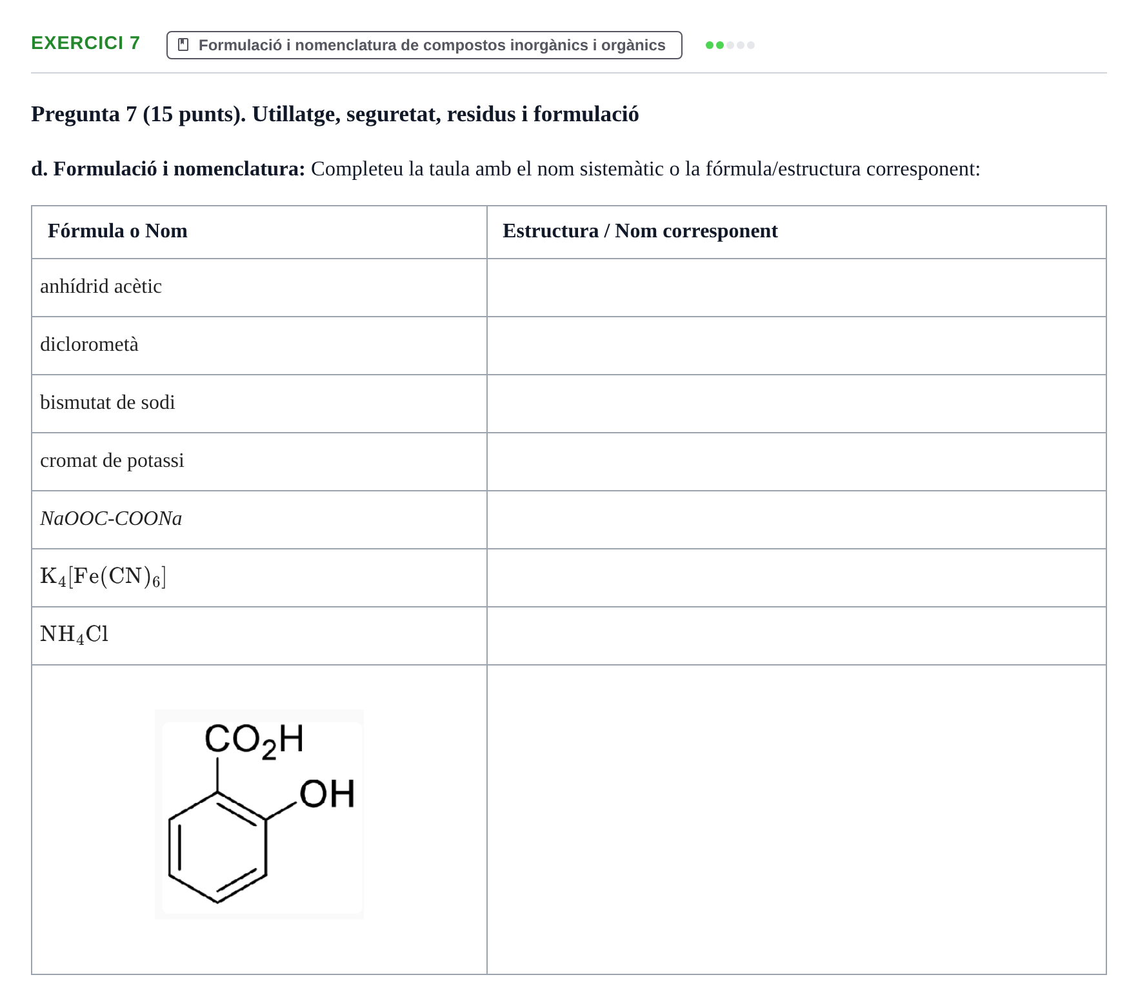Click the EXERCICI 7 heading

coord(86,43)
